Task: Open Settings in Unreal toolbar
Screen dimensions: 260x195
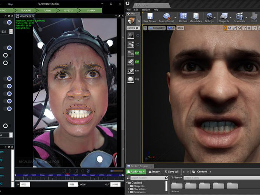Action: click(209, 17)
